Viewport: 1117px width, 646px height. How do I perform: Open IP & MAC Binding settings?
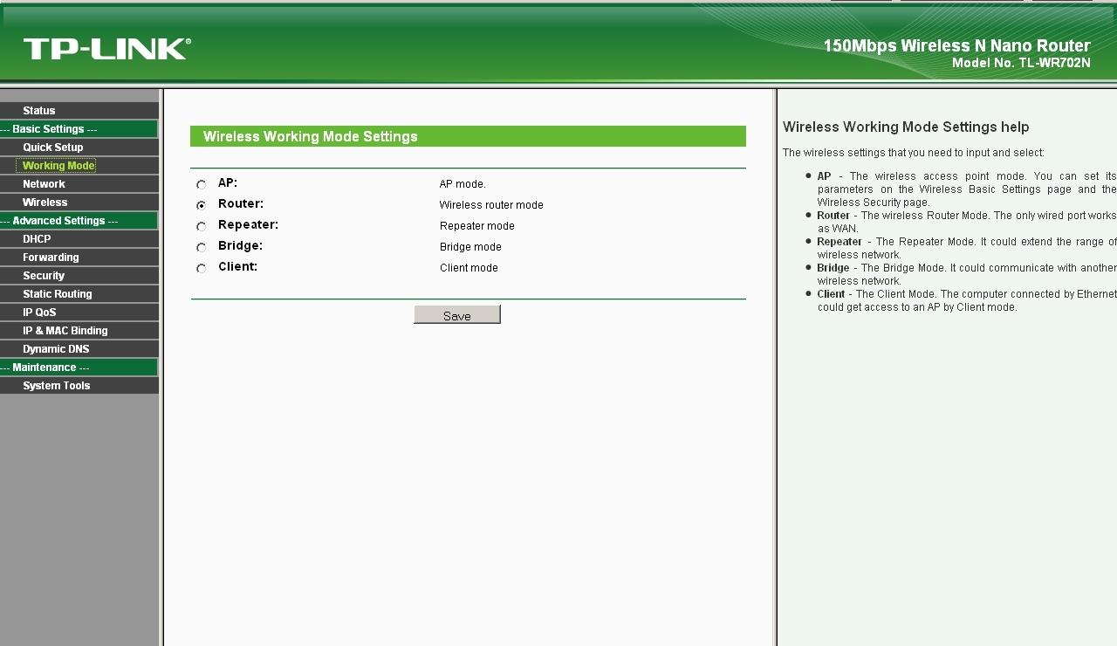point(65,331)
